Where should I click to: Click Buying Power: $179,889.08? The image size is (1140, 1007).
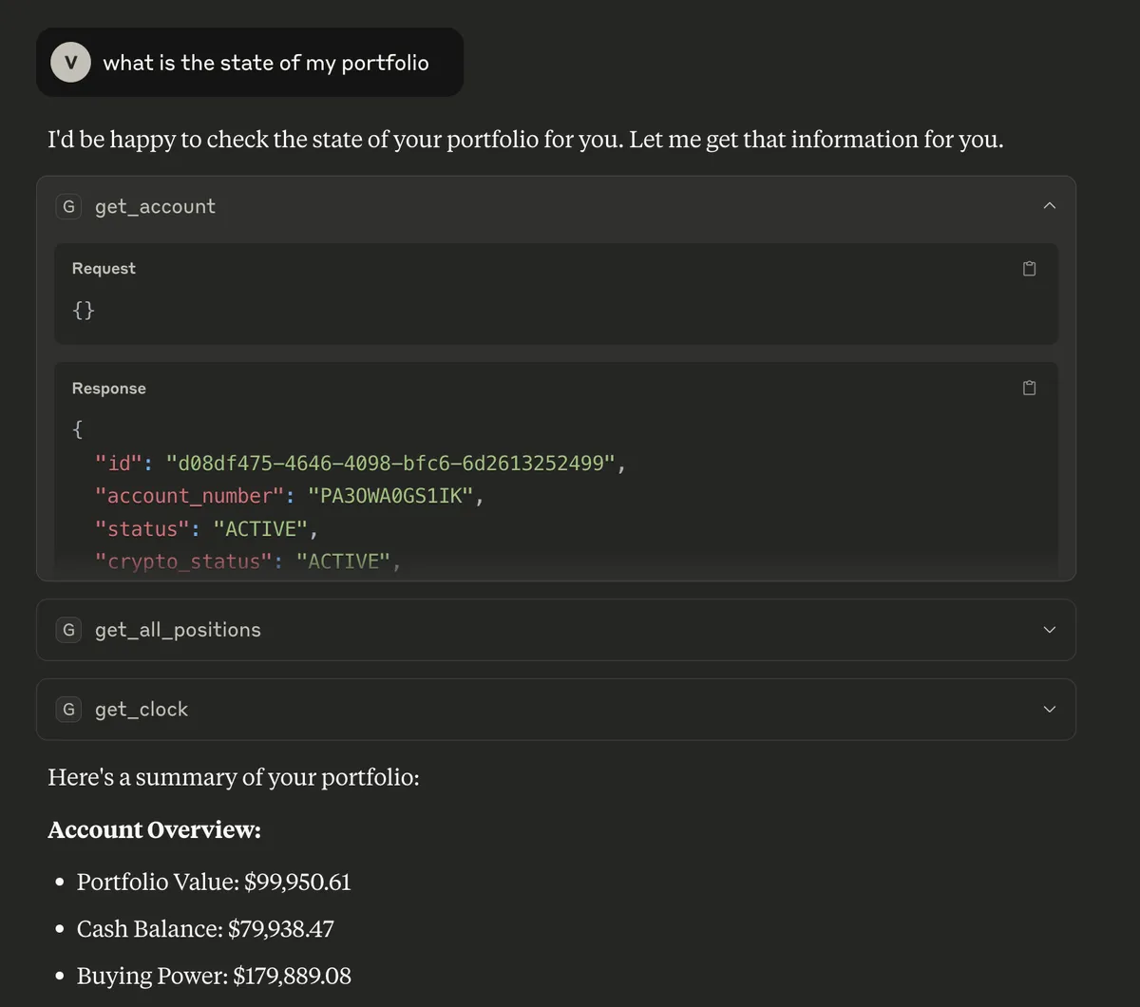pos(214,976)
